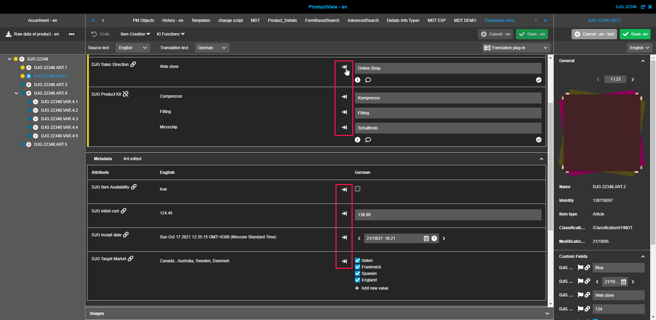Open the Item Creation menu
This screenshot has height=320, width=656.
[x=135, y=34]
